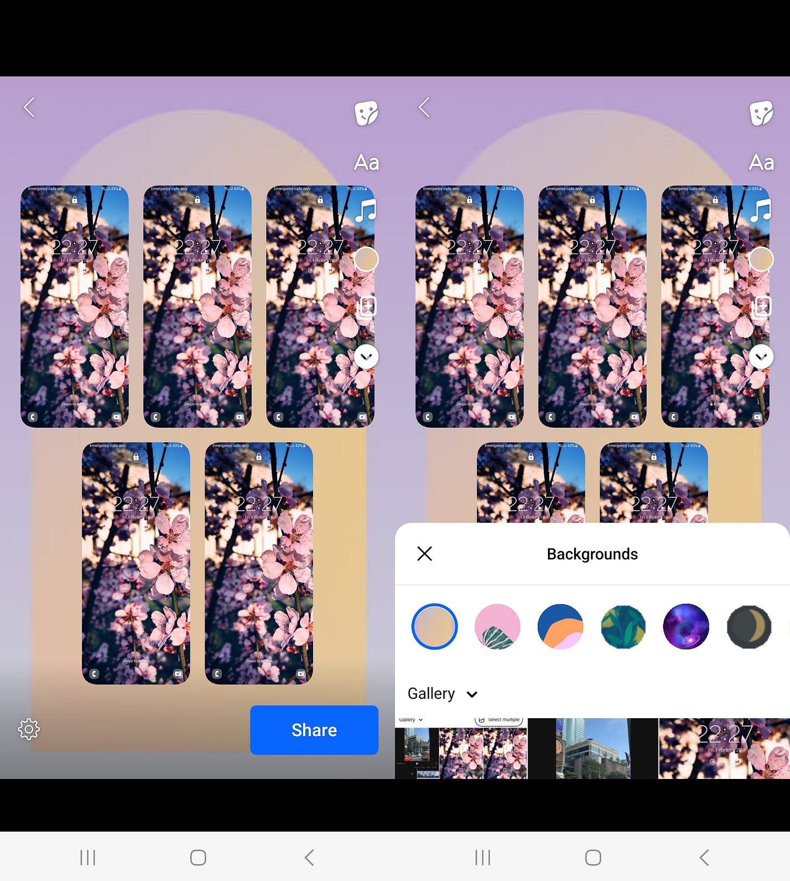Collapse tool list chevron on left screen
Image resolution: width=790 pixels, height=881 pixels.
point(366,357)
